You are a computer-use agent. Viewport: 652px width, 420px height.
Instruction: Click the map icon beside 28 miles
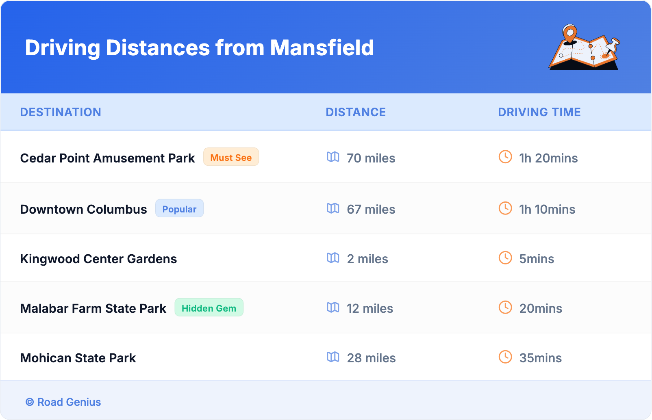333,357
